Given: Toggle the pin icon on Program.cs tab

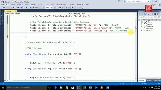Looking at the screenshot, I should tap(14, 11).
